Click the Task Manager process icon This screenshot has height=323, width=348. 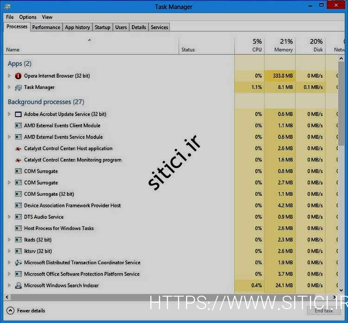[18, 87]
